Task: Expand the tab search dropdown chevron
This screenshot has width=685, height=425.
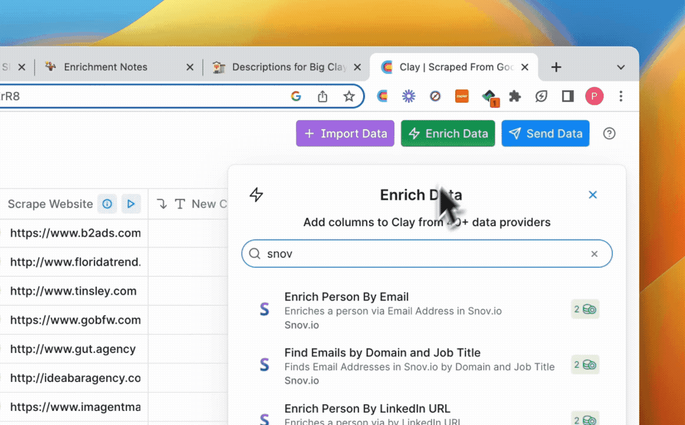Action: 621,67
